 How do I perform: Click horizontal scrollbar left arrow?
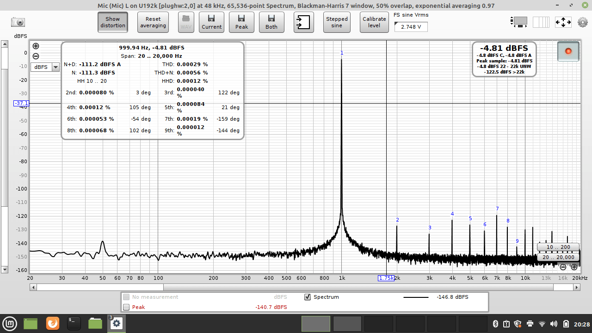(33, 287)
